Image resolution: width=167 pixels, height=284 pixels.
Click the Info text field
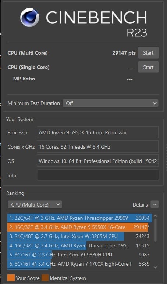[x=98, y=175]
